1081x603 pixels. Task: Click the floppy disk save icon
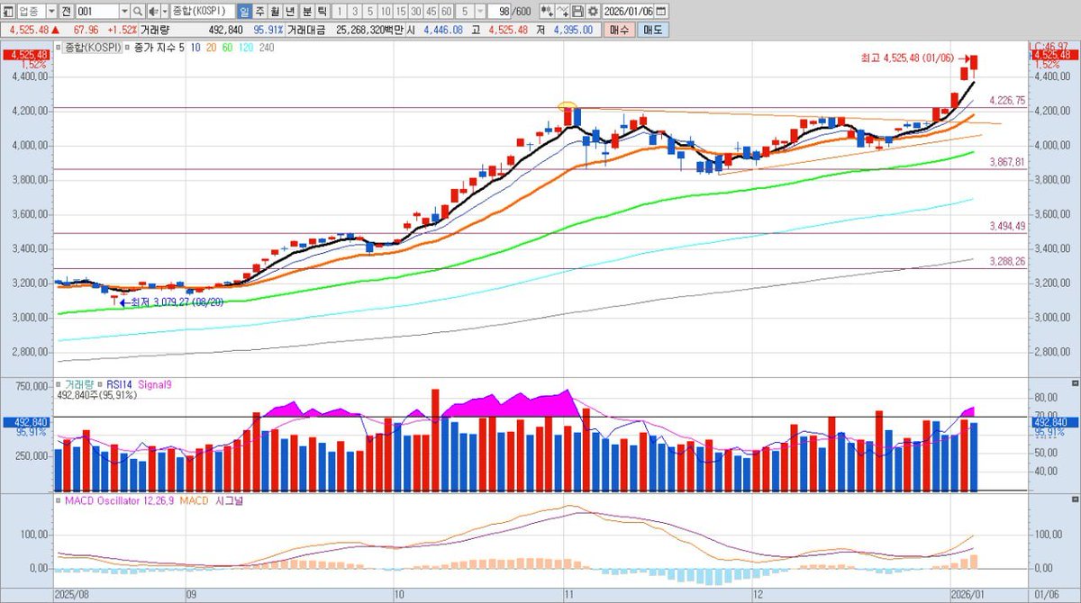pyautogui.click(x=577, y=12)
